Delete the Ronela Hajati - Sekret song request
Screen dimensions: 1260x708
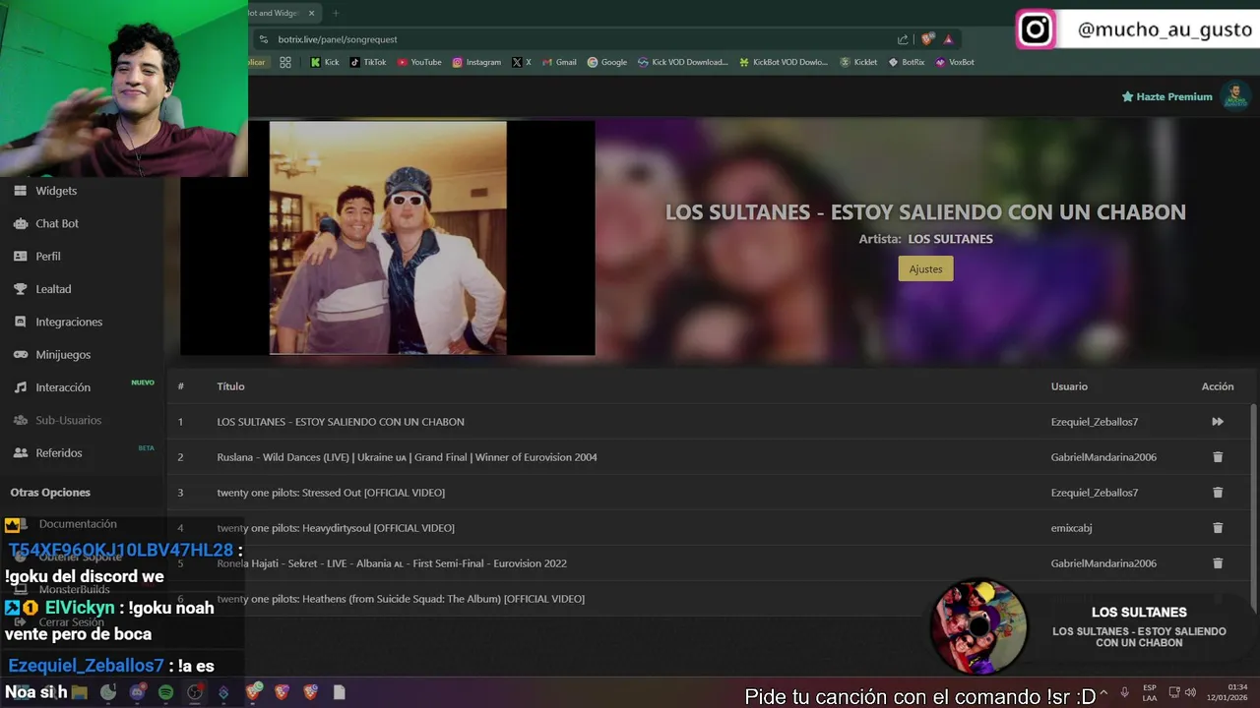[1218, 563]
